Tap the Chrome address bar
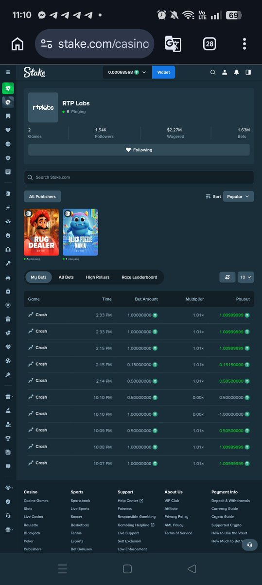The height and width of the screenshot is (585, 262). (95, 44)
